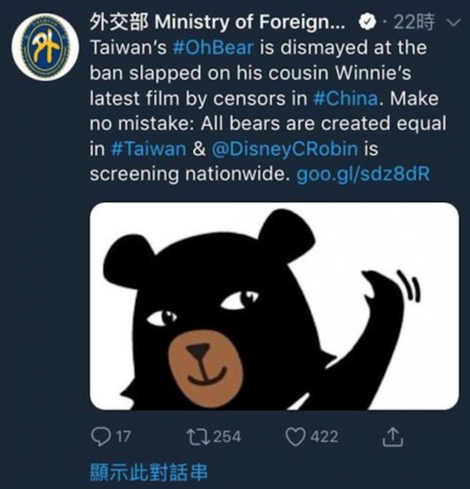Screen dimensions: 470x489
Task: Open the #OhBear hashtag
Action: pyautogui.click(x=213, y=48)
